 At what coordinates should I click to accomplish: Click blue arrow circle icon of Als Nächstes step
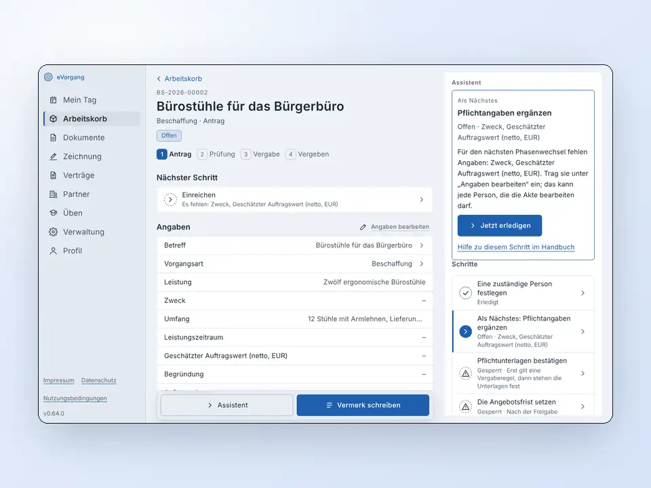465,331
